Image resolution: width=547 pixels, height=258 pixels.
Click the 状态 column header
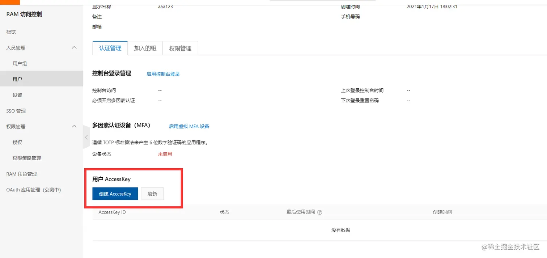click(224, 212)
